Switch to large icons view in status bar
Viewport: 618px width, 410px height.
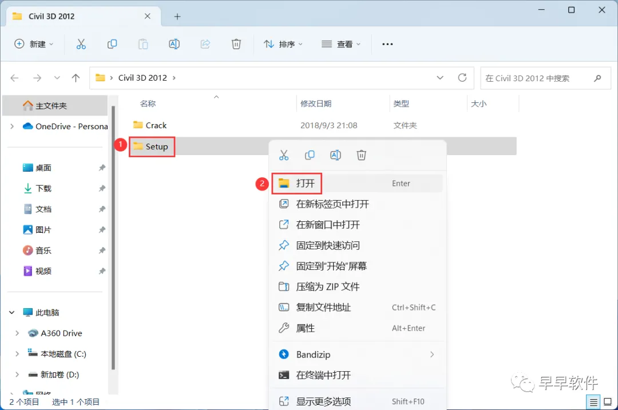[608, 402]
